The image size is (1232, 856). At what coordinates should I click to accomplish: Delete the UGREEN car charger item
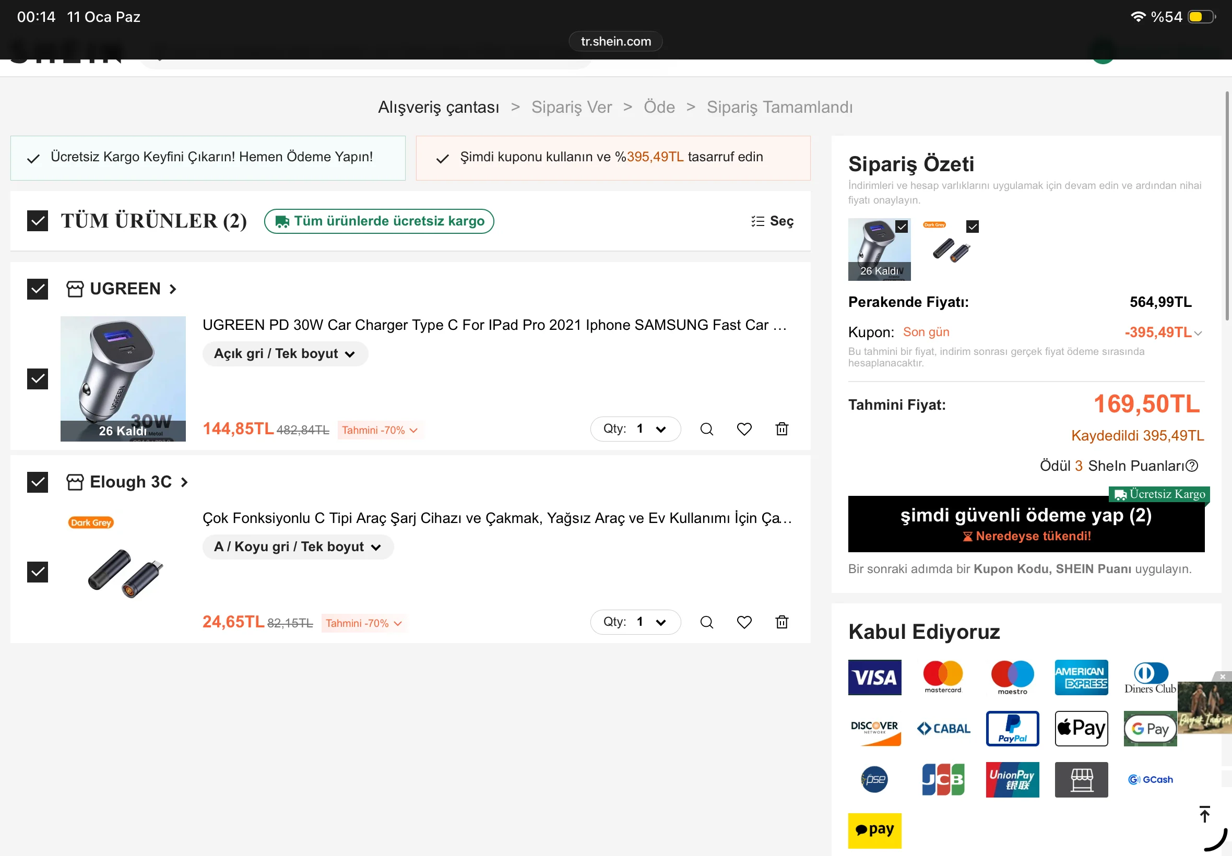click(781, 429)
